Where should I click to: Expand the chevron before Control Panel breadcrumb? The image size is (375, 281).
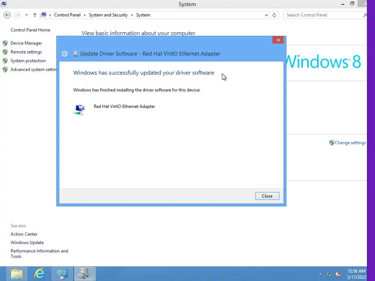click(x=50, y=15)
